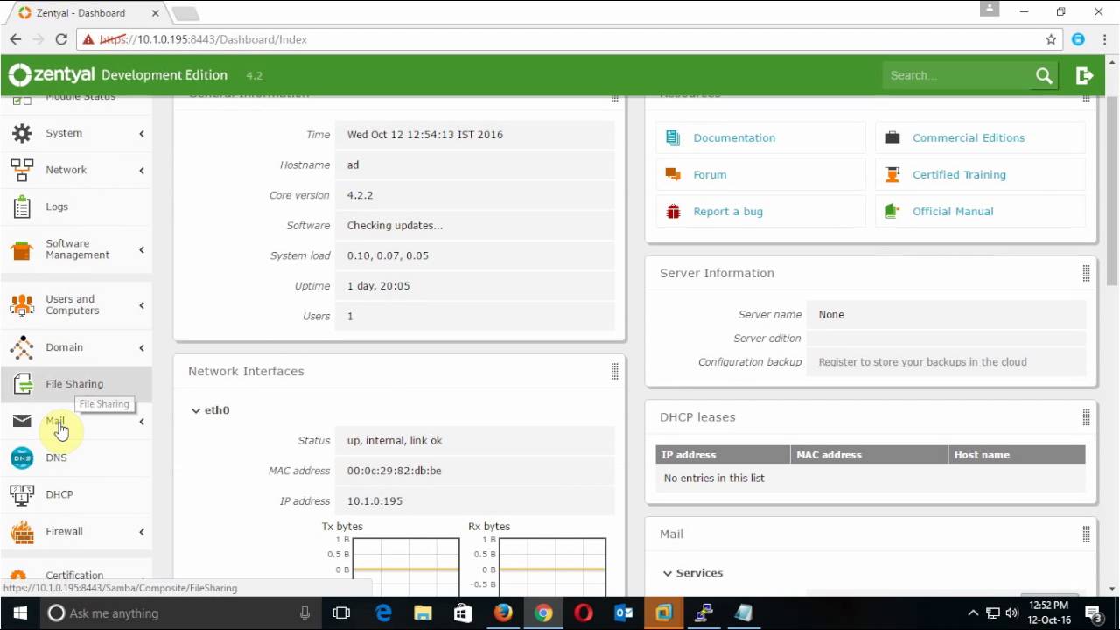1120x630 pixels.
Task: Expand the Network submenu arrow
Action: pos(142,170)
